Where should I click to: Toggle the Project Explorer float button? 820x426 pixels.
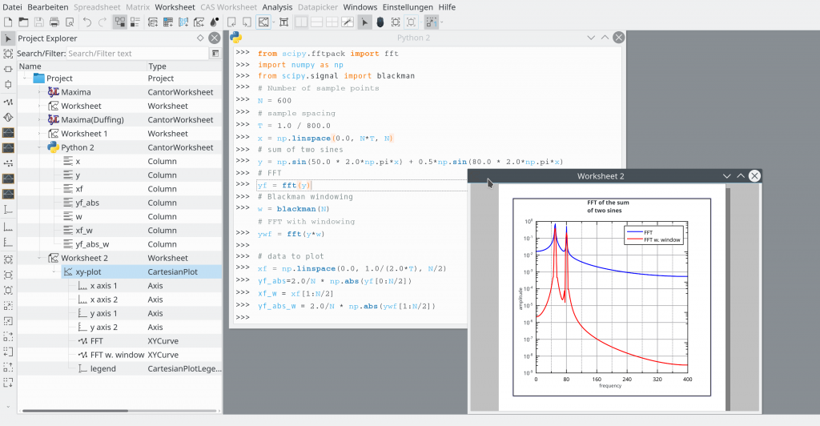pos(200,38)
